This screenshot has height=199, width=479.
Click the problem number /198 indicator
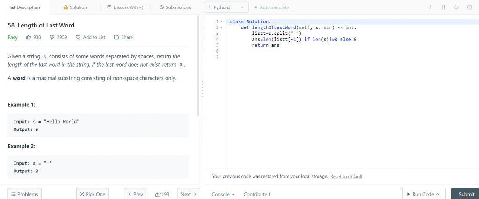pos(161,194)
